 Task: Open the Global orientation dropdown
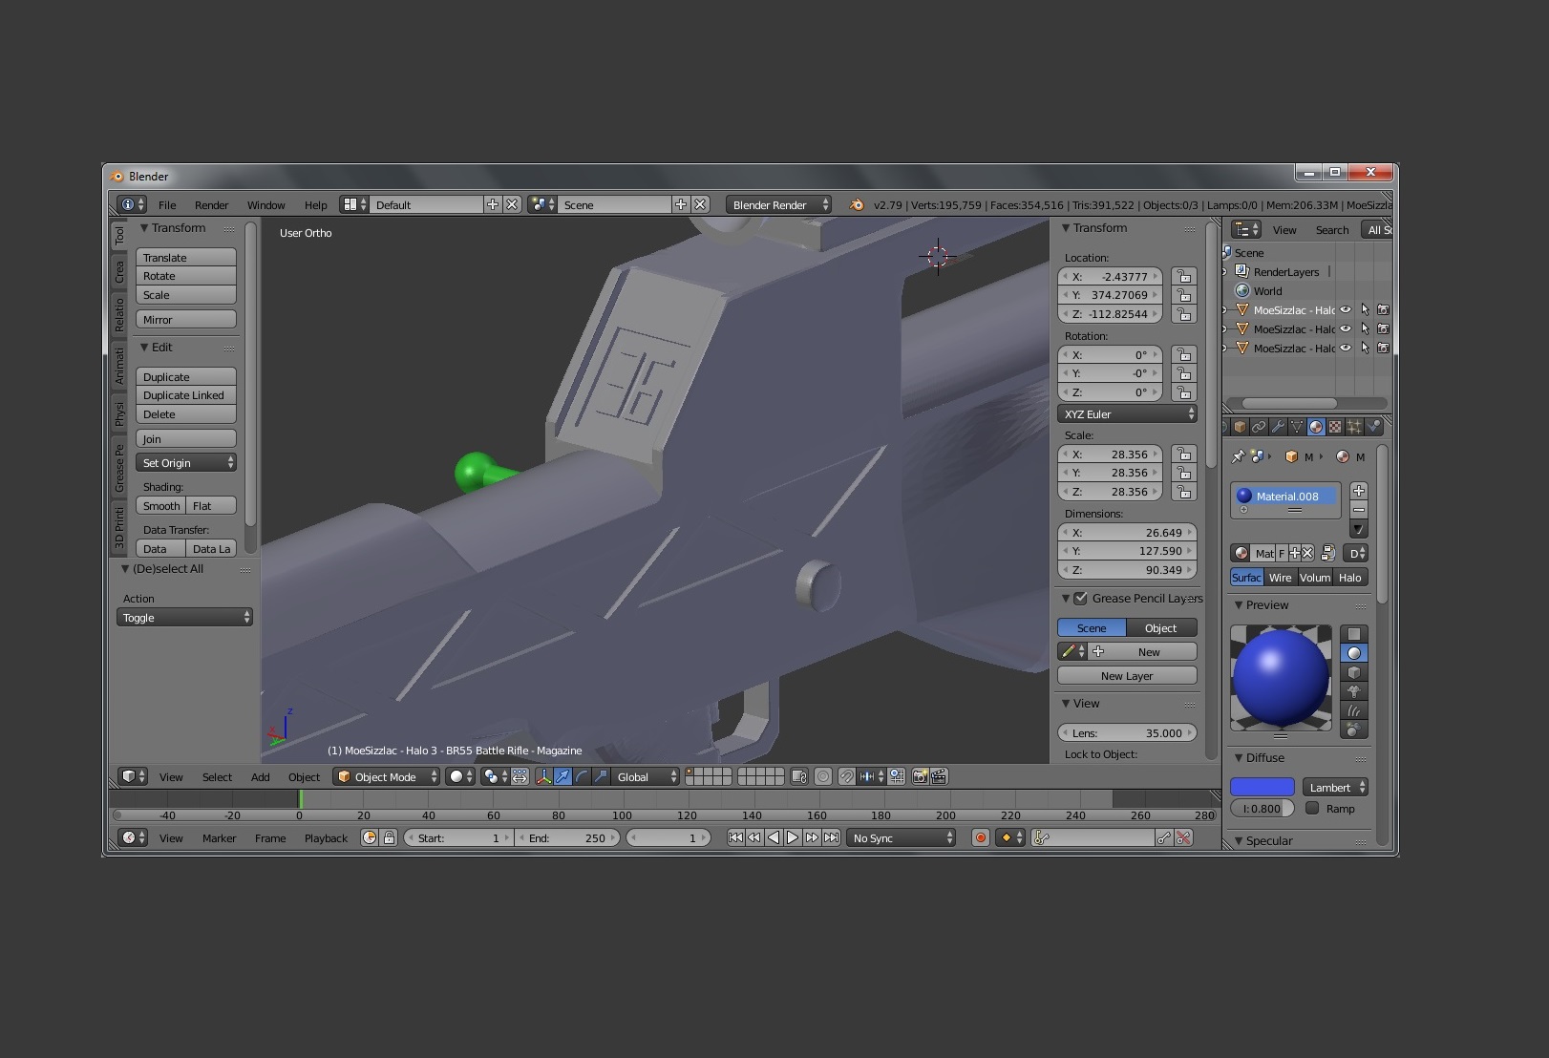tap(646, 776)
